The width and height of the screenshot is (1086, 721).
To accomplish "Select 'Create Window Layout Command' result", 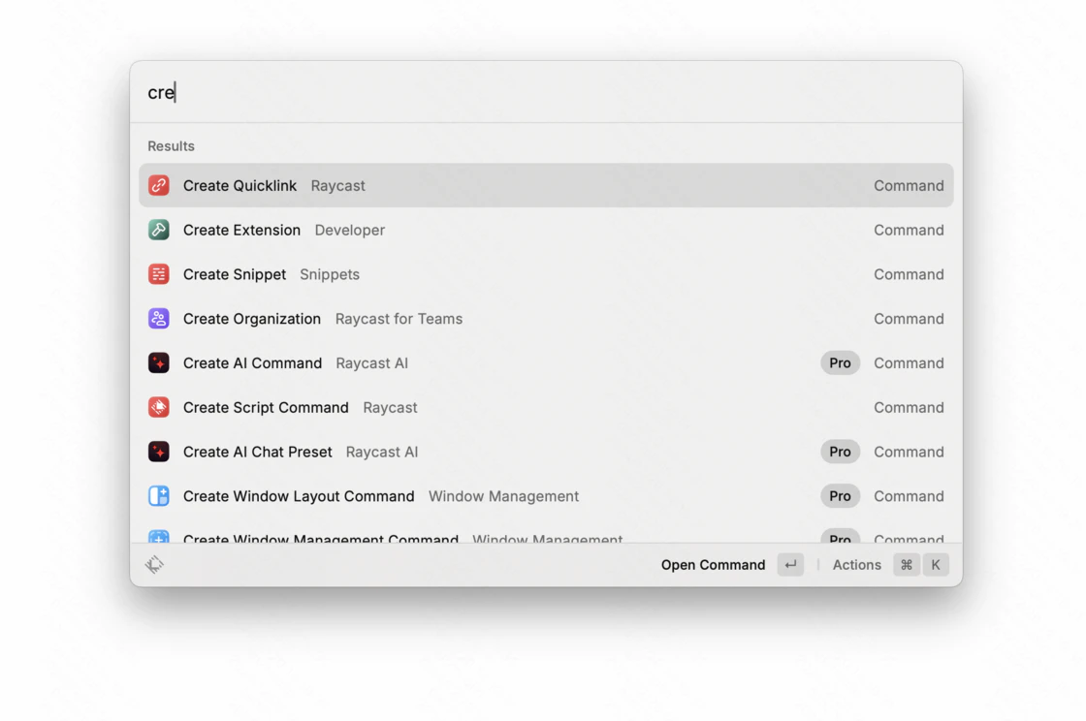I will pos(546,495).
